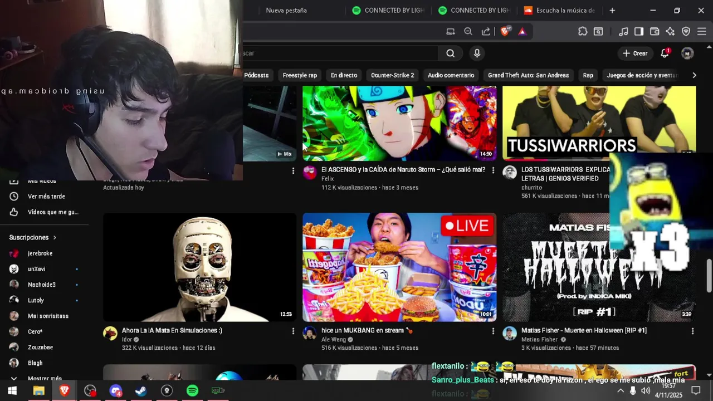Open the browser extensions puzzle icon
The height and width of the screenshot is (401, 713).
tap(583, 32)
